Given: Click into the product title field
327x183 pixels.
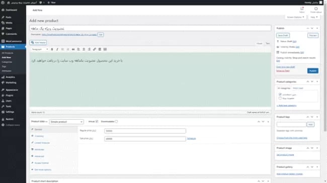Looking at the screenshot, I should click(150, 28).
